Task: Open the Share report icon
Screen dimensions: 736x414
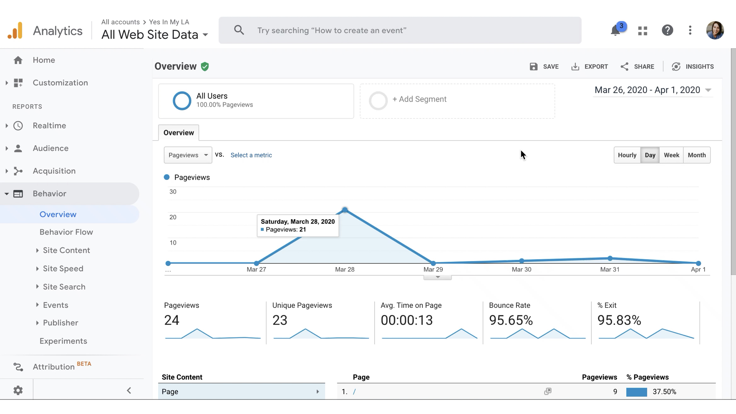Action: 637,66
